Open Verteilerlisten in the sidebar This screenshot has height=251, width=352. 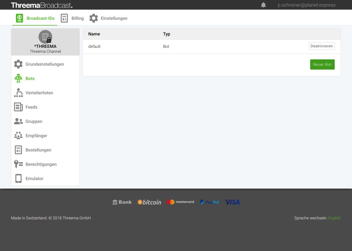click(x=39, y=93)
